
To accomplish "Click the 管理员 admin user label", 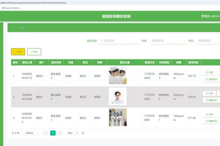I will coord(210,16).
